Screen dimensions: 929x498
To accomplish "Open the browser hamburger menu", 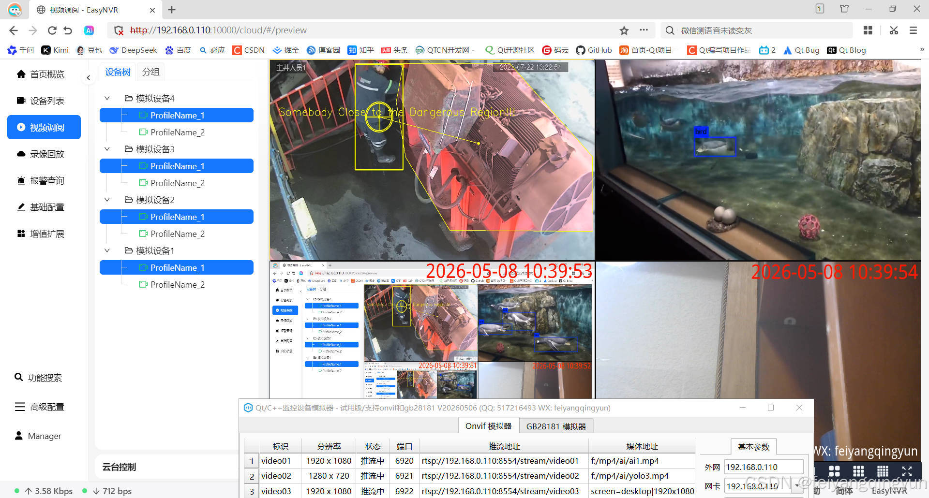I will [x=913, y=30].
